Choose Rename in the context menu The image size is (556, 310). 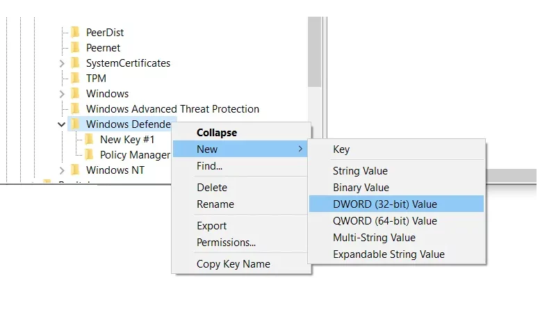point(240,204)
